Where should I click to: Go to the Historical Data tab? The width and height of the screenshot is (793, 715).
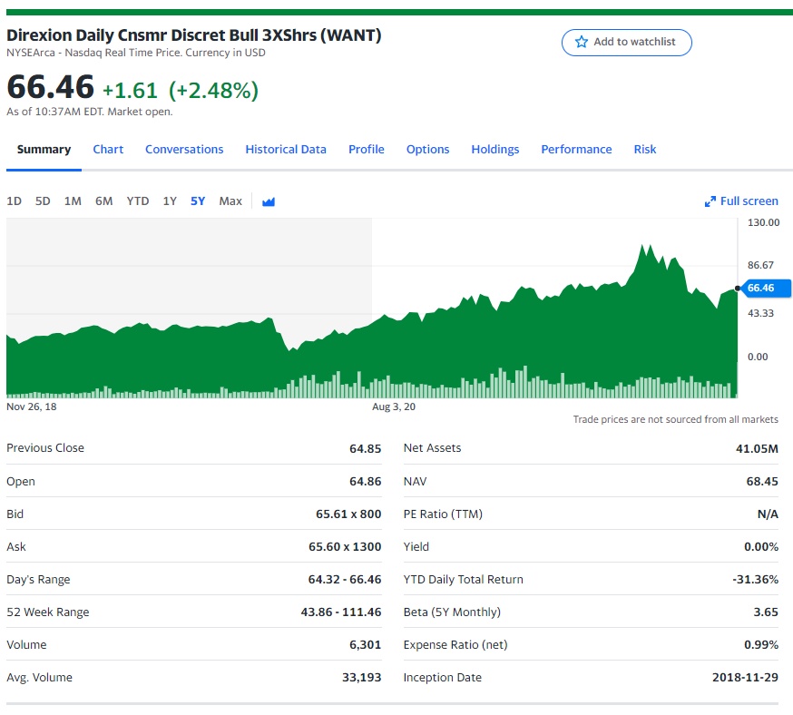tap(286, 150)
